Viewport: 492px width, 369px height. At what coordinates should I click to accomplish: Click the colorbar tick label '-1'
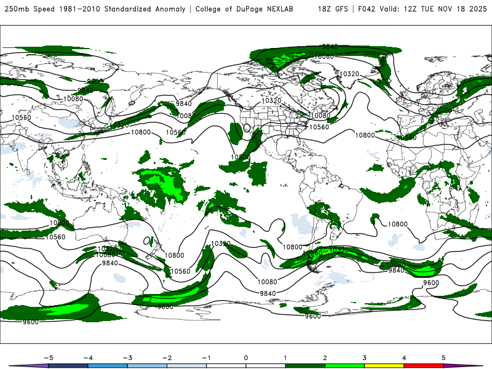point(206,358)
